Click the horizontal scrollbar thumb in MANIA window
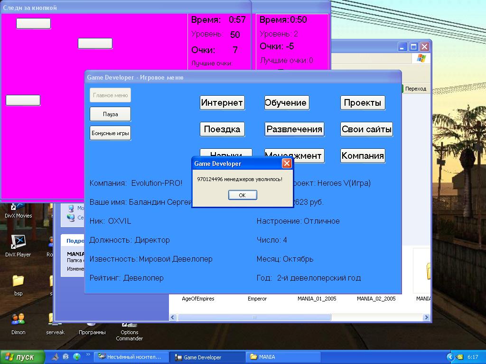This screenshot has height=364, width=486. 254,317
